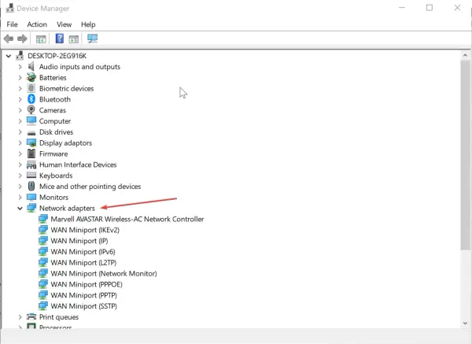Expand the Keyboards category

pos(20,176)
